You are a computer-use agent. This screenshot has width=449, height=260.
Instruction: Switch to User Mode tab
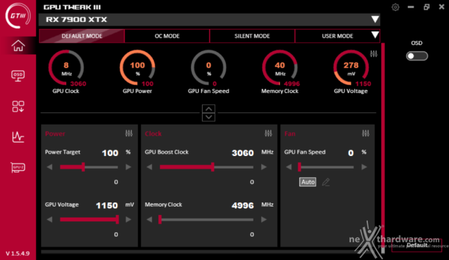(337, 36)
